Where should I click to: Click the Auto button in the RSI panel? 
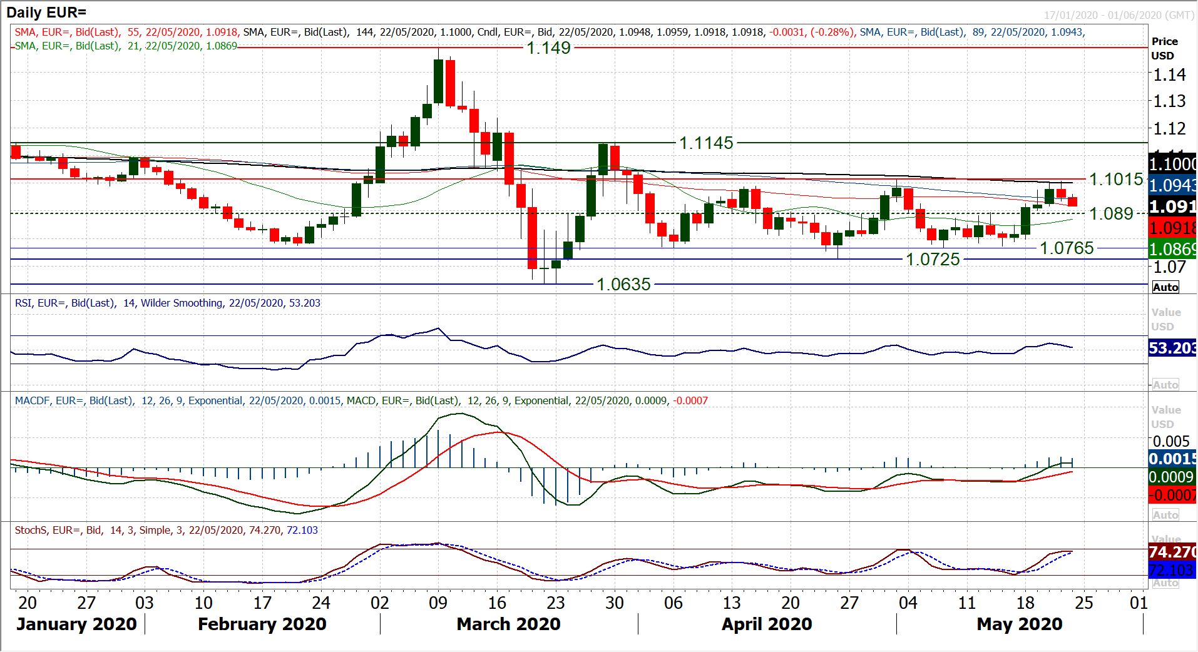click(1165, 385)
